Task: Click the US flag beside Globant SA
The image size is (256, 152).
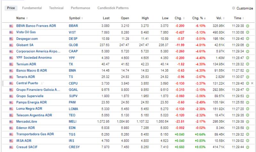Action: [x=12, y=45]
